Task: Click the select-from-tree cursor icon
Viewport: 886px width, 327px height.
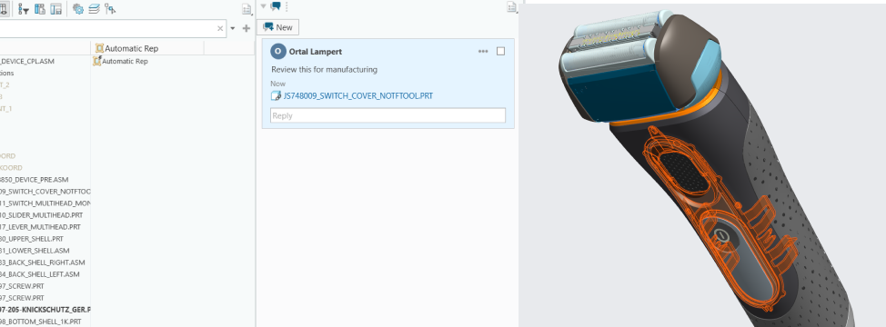Action: pos(110,9)
